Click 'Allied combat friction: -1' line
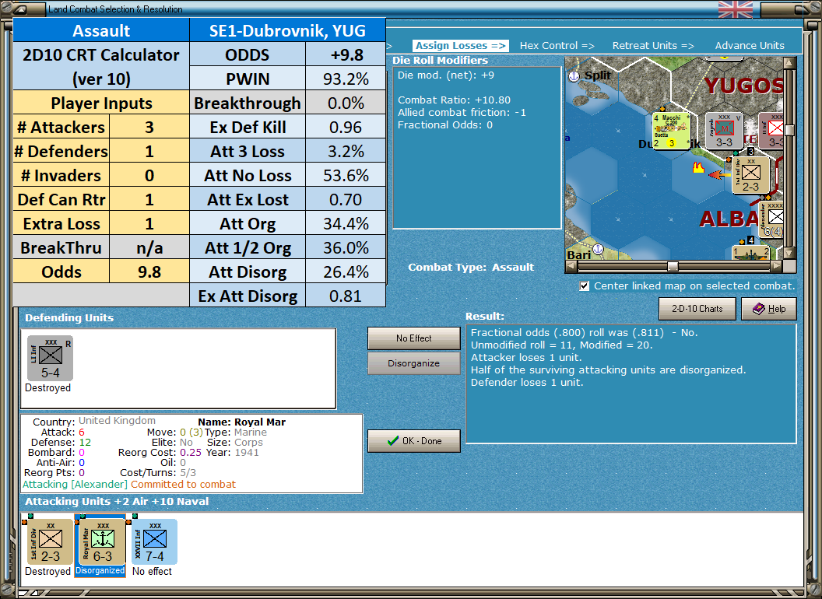Screen dimensions: 822x599 click(x=462, y=112)
